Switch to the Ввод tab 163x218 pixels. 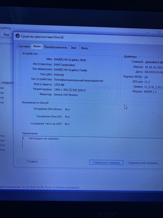(84, 48)
